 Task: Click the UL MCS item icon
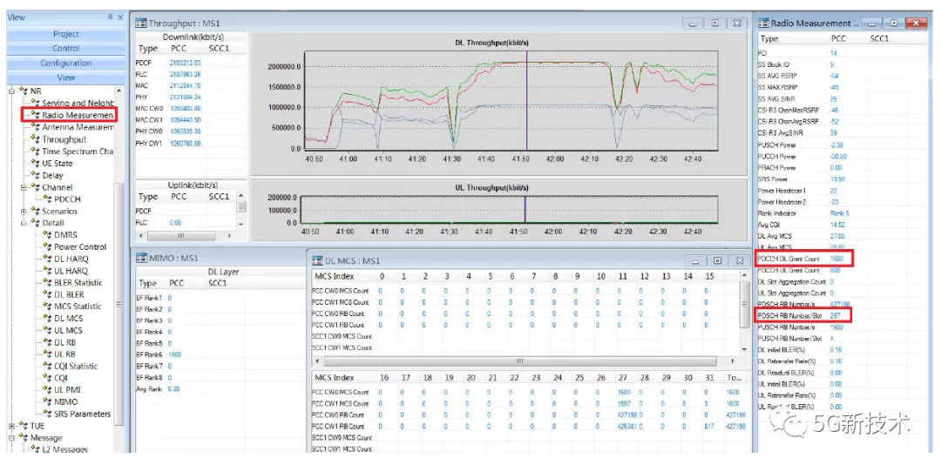coord(47,330)
